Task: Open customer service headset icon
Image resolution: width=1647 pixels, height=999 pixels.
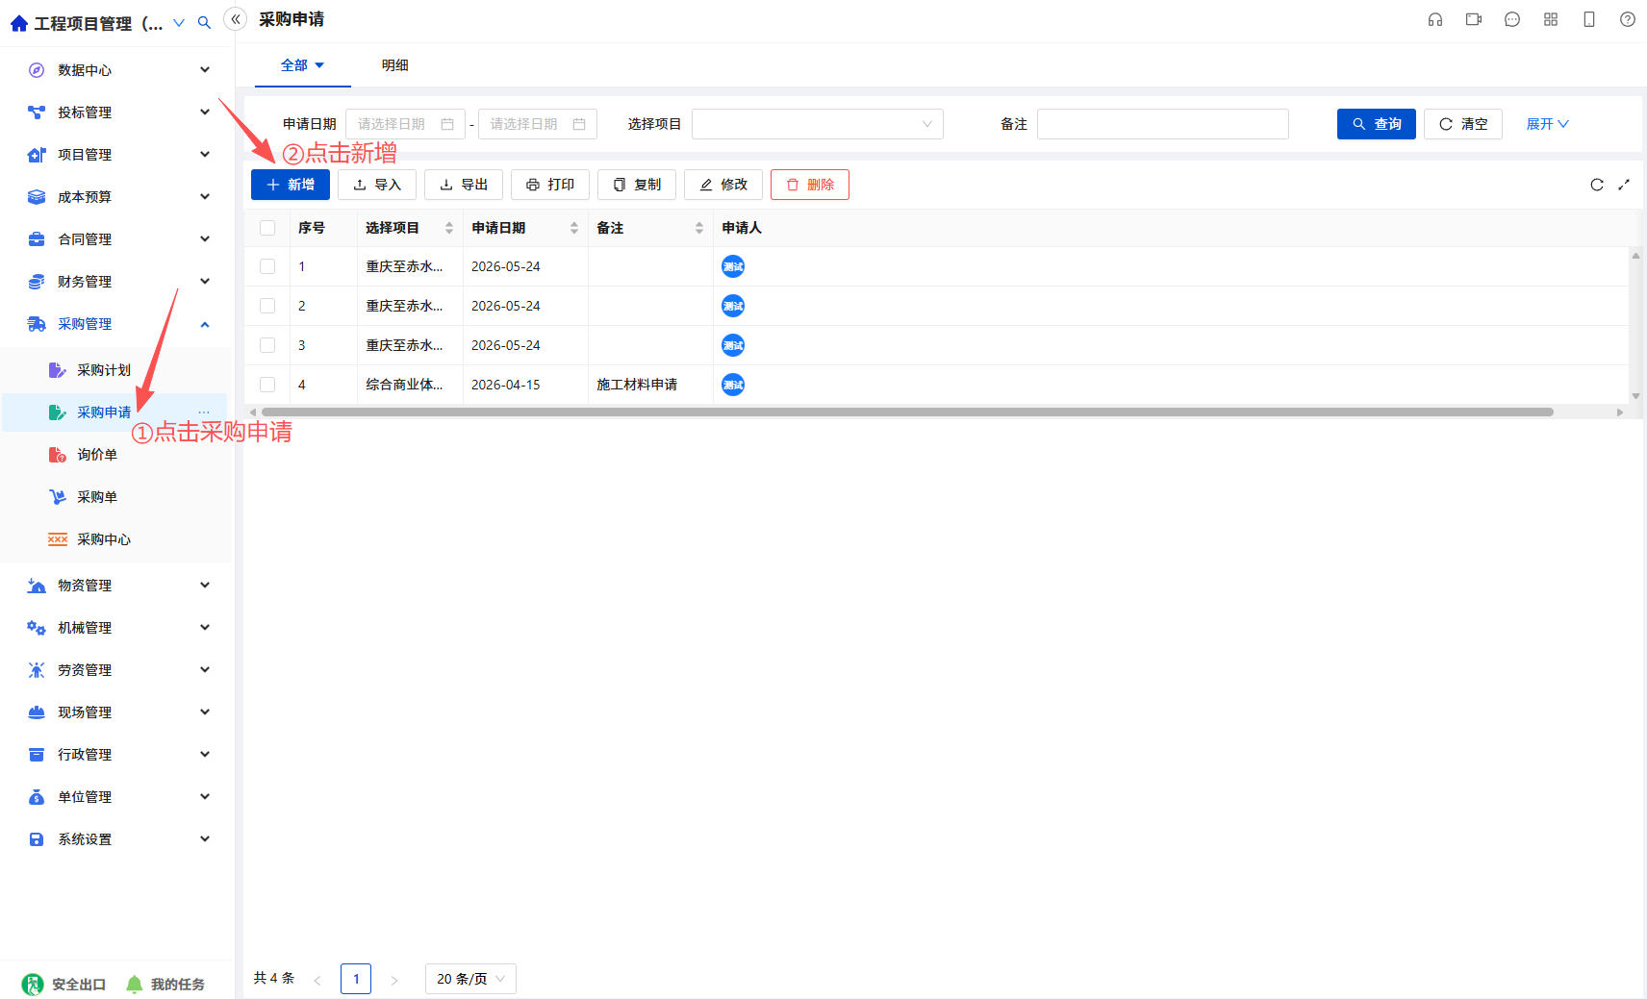Action: (1435, 19)
